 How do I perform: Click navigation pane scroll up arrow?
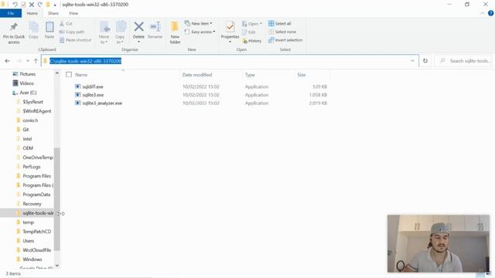[x=56, y=73]
